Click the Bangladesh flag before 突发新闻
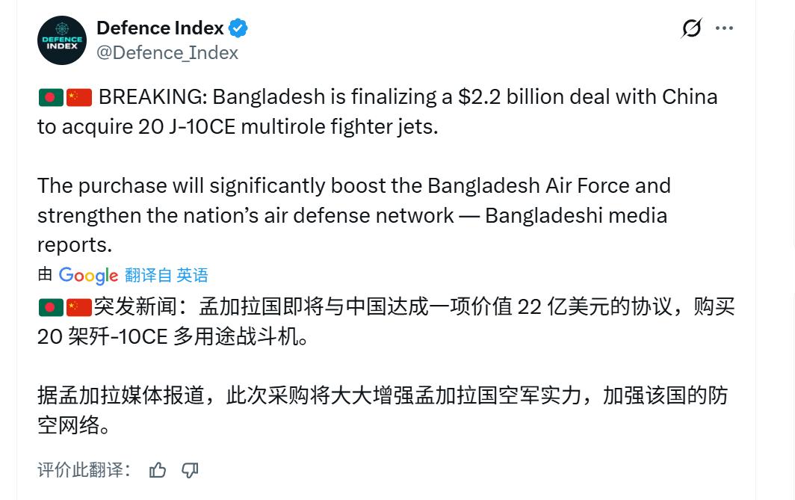Viewport: 795px width, 500px height. [50, 306]
